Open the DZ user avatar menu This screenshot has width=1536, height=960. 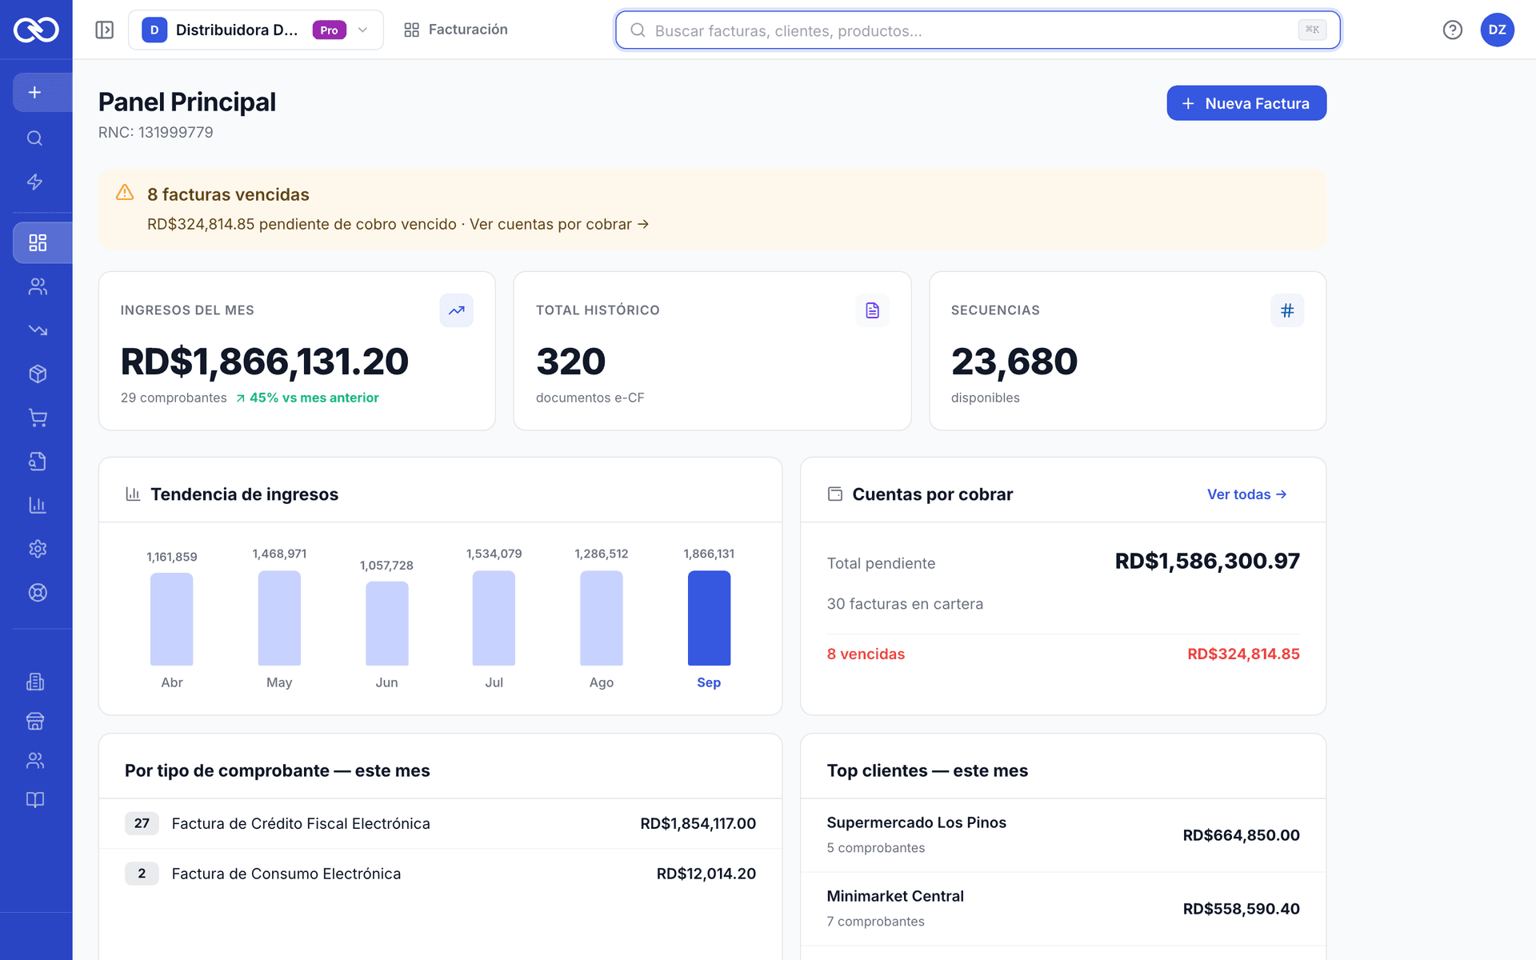tap(1498, 30)
